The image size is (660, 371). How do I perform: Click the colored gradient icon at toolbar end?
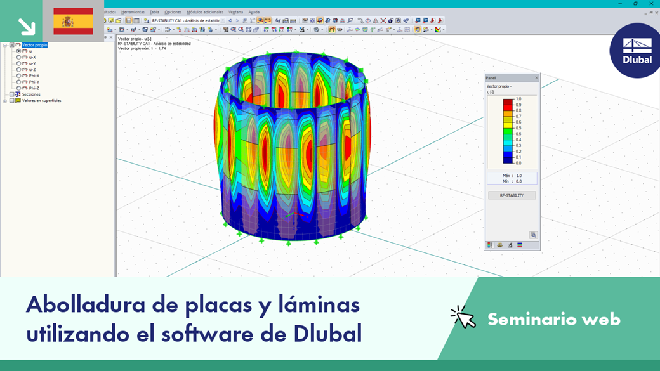click(x=438, y=30)
